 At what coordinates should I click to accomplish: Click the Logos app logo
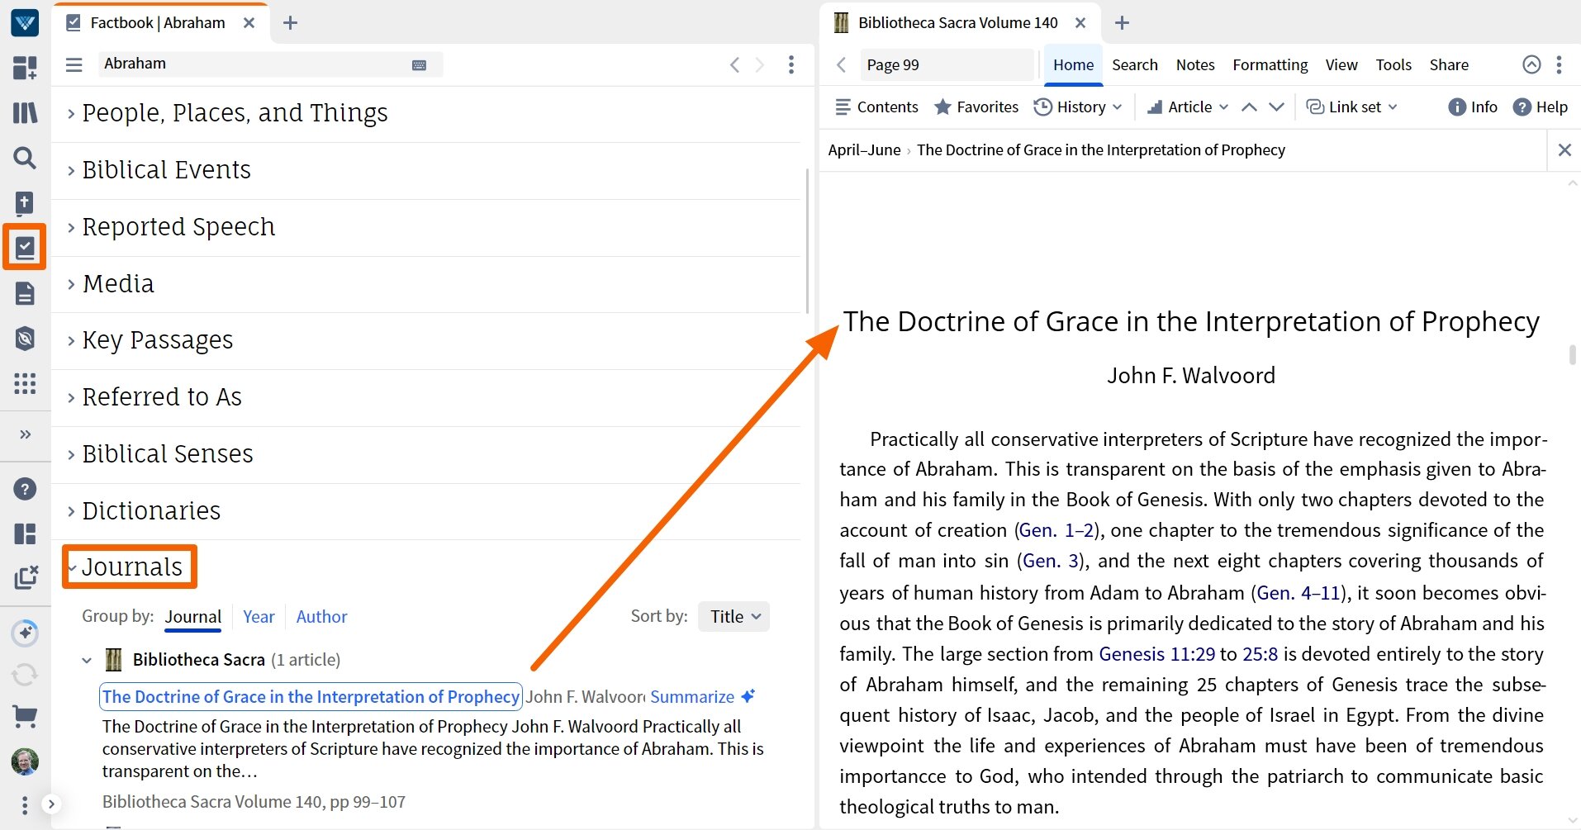tap(25, 23)
